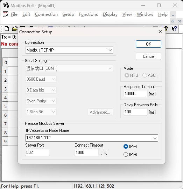Click the yellow Help question mark icon
The height and width of the screenshot is (189, 183).
pos(166,29)
